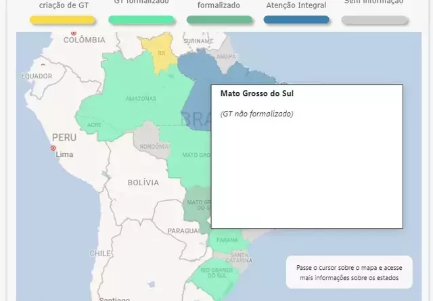Select the yellow Roraima state on map

(x=161, y=54)
